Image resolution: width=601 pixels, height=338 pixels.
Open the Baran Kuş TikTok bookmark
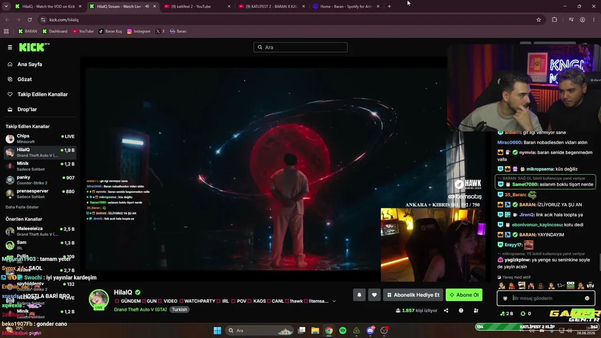point(110,31)
